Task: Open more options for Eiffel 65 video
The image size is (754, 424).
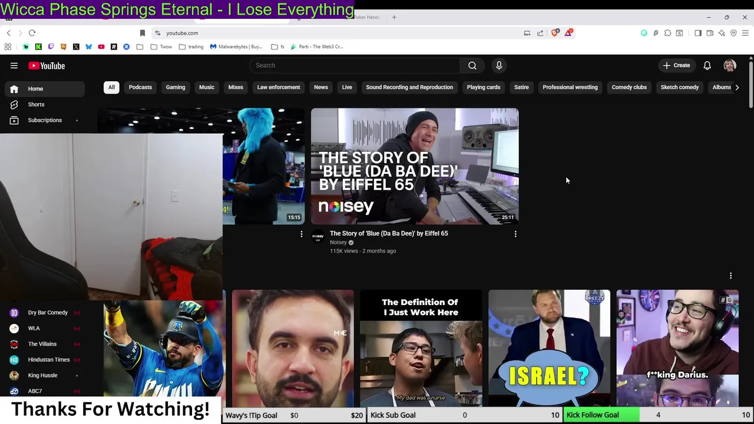Action: coord(515,234)
